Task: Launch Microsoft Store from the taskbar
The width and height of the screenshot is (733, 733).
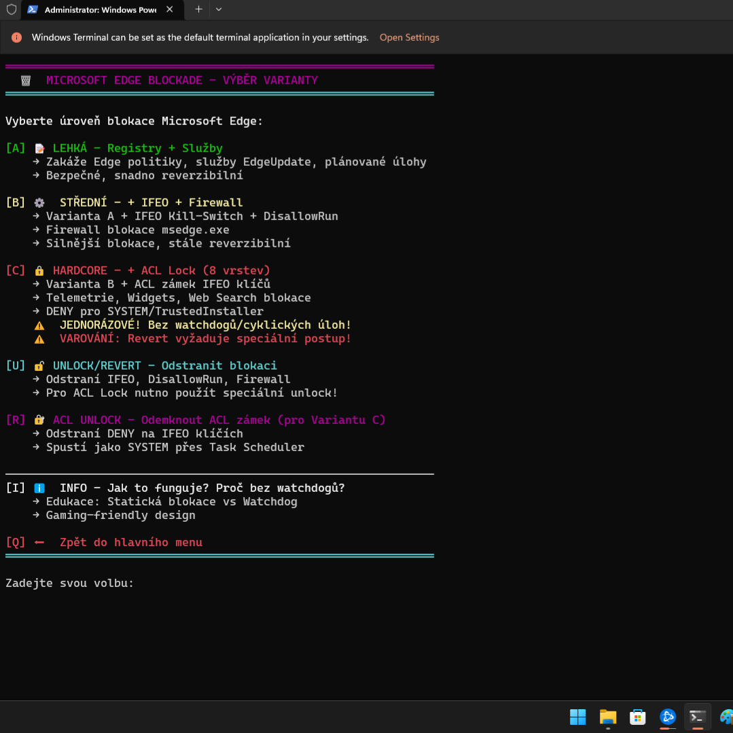Action: pos(637,717)
